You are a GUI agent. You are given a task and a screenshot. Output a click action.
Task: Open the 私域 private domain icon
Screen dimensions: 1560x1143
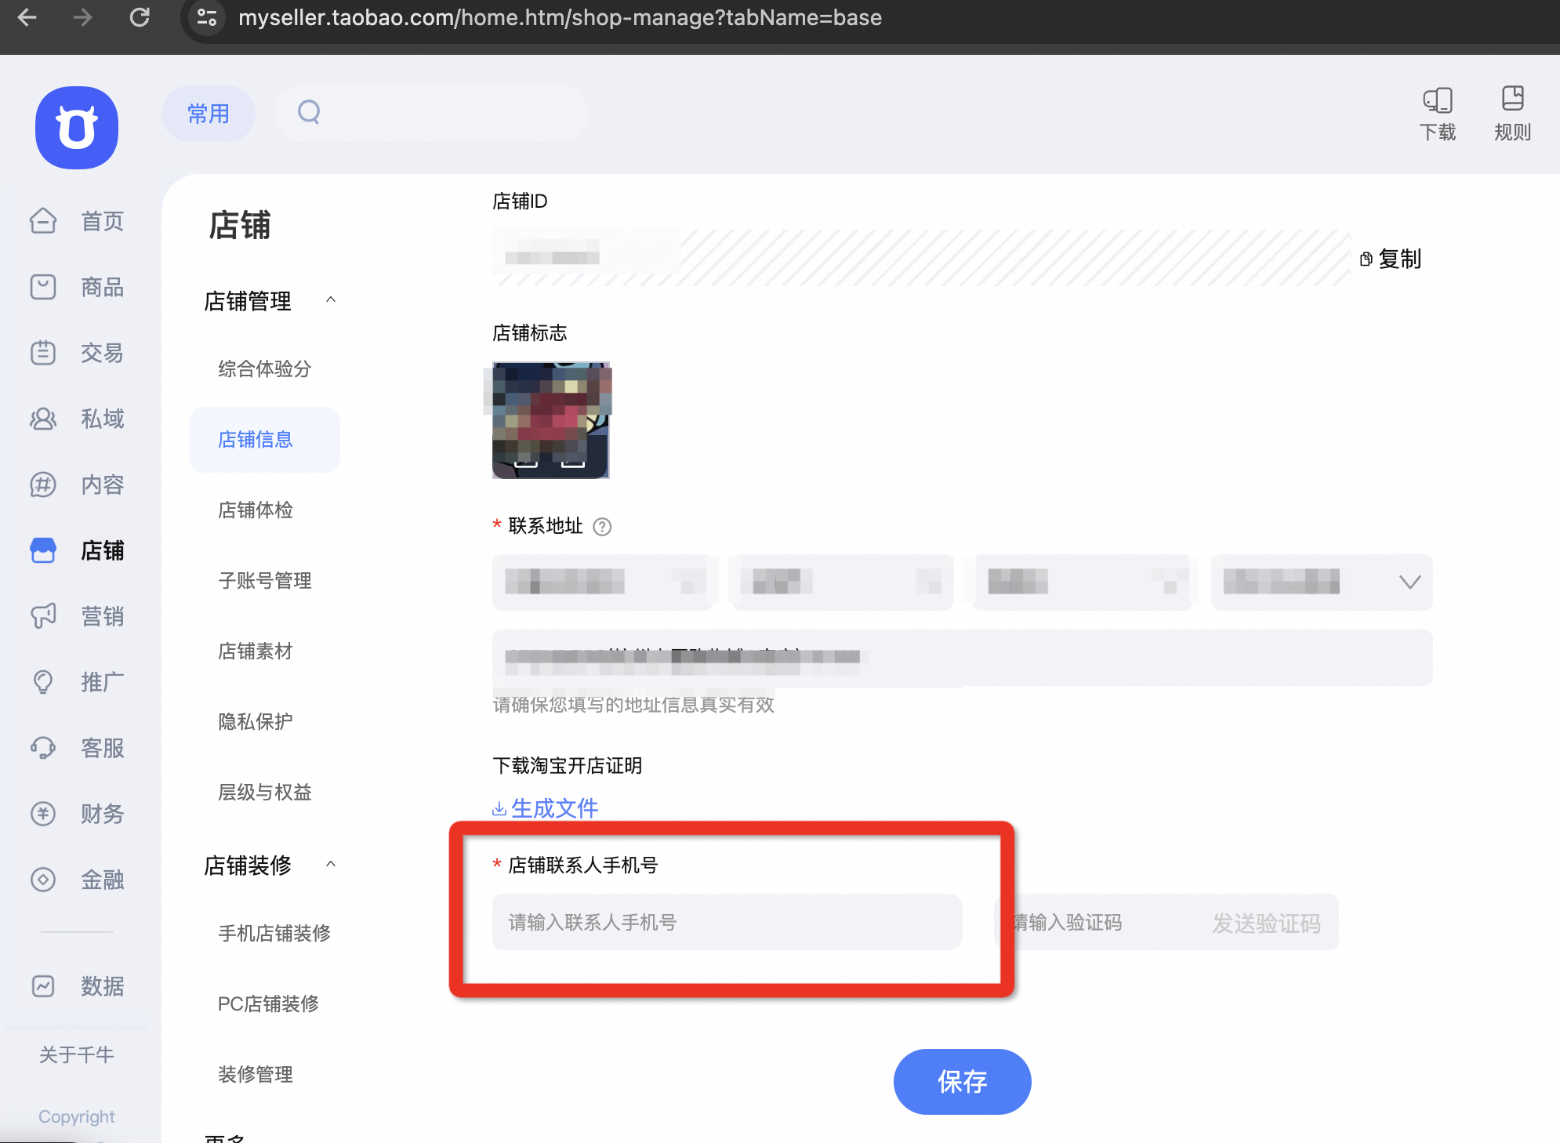(x=43, y=419)
